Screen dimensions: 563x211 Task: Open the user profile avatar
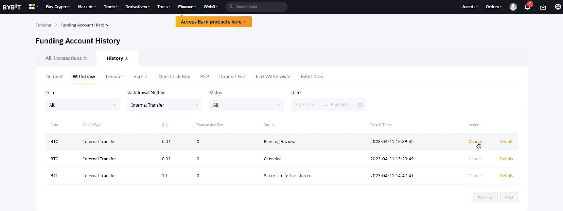(x=513, y=7)
